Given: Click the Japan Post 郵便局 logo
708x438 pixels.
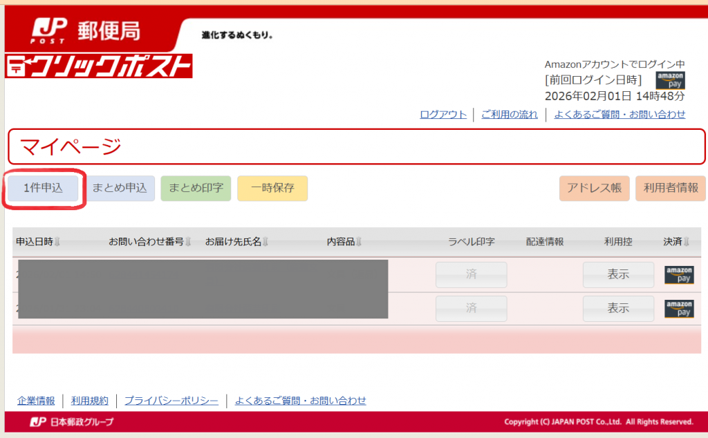Looking at the screenshot, I should (86, 31).
